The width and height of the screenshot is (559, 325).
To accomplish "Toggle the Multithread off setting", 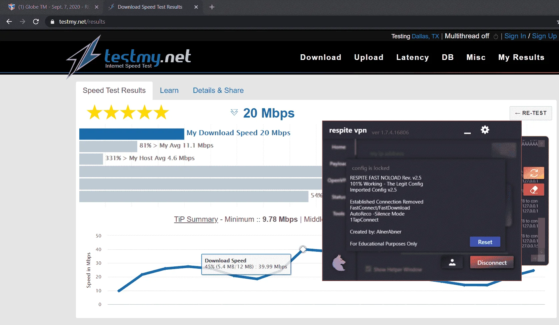I will click(x=467, y=36).
